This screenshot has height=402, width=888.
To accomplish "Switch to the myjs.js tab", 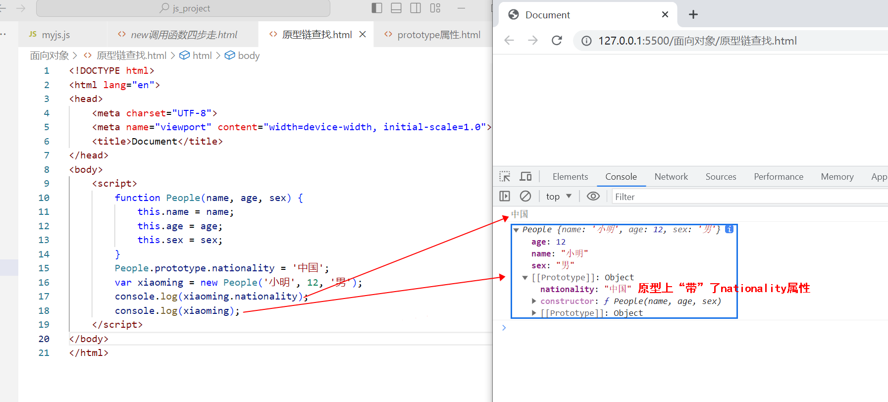I will tap(55, 35).
